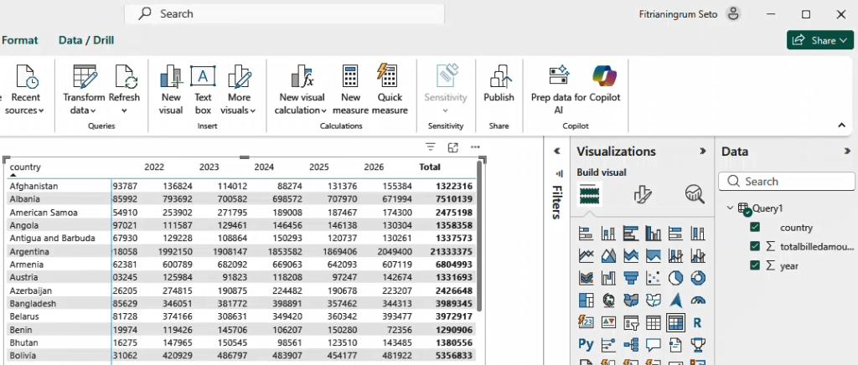858x365 pixels.
Task: Open the Build visual fields icon
Action: [x=590, y=194]
